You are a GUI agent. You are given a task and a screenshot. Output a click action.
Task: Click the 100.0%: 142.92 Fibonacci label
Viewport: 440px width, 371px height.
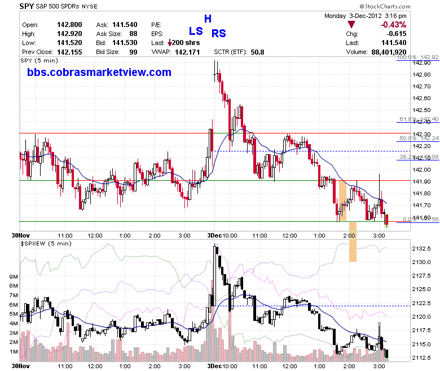click(418, 57)
